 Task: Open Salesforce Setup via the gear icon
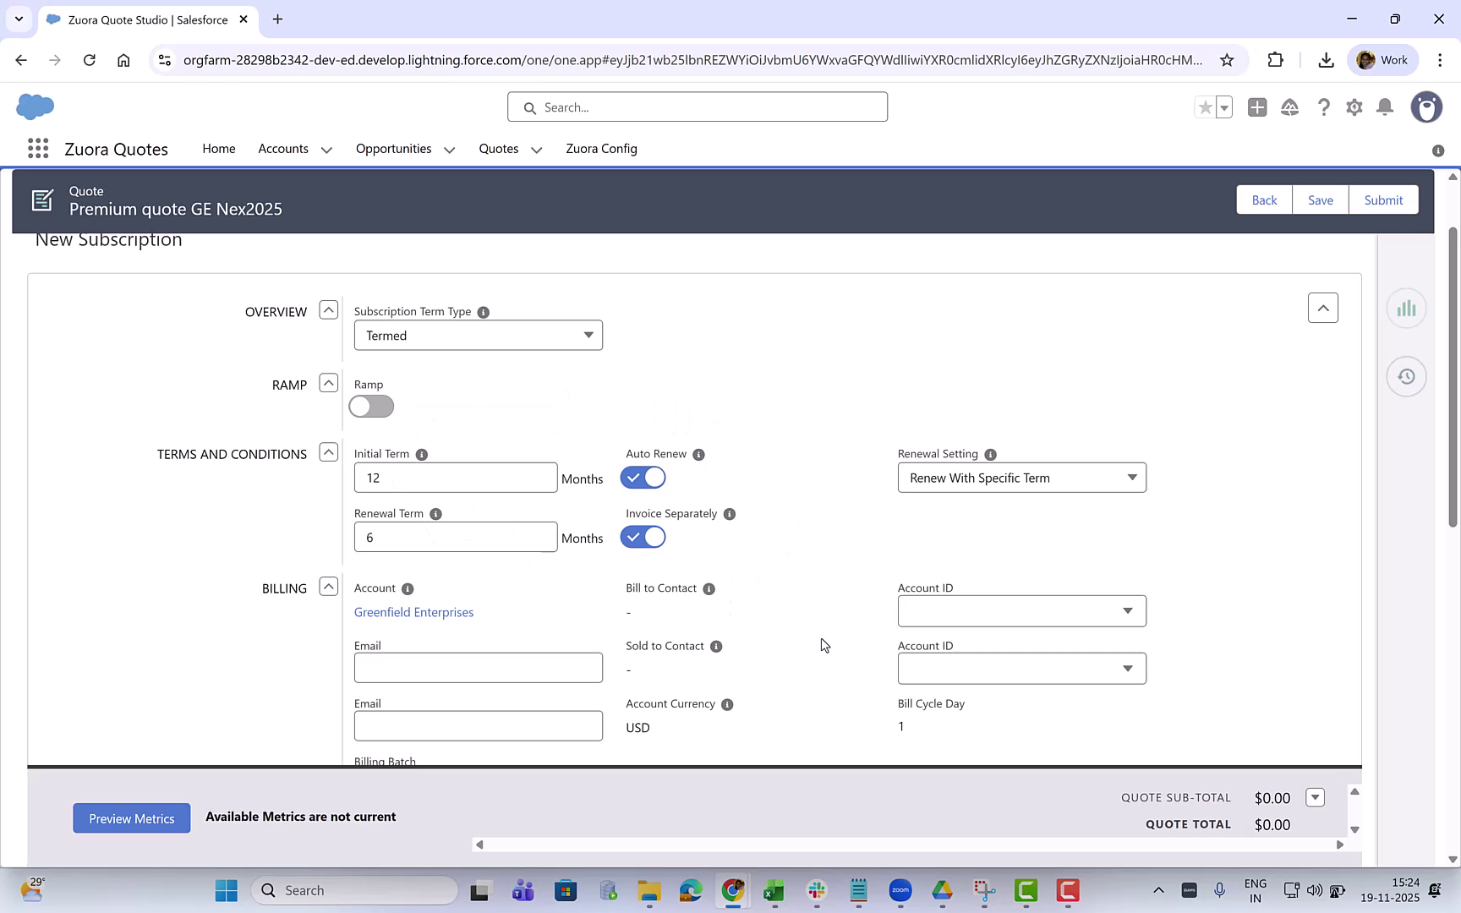coord(1354,107)
